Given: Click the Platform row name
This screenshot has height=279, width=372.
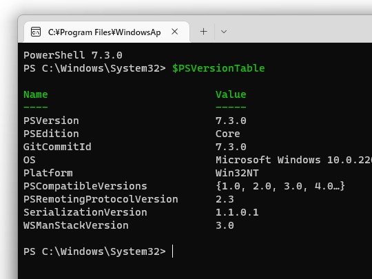Looking at the screenshot, I should [x=48, y=173].
